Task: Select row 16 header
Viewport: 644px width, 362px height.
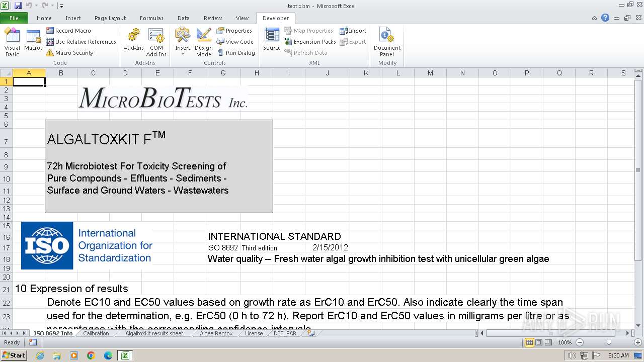Action: 6,237
